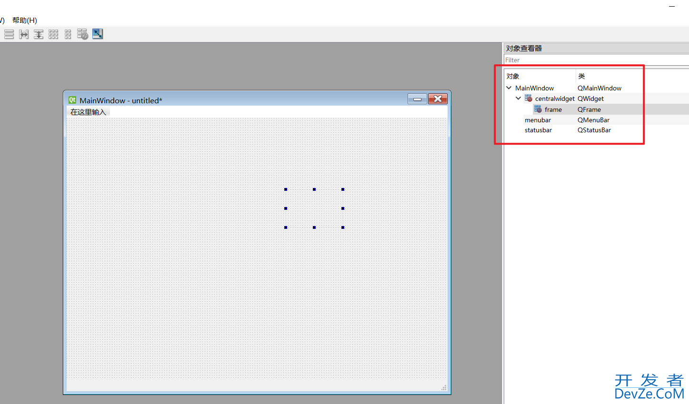Image resolution: width=689 pixels, height=404 pixels.
Task: Collapse the MainWindow tree node
Action: (509, 88)
